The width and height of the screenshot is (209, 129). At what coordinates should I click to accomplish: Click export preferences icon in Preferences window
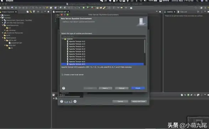click(70, 102)
